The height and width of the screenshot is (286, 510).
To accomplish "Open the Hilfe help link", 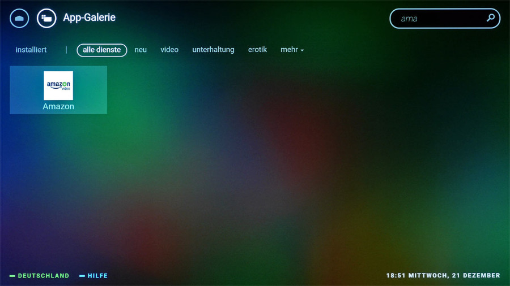I will point(93,276).
